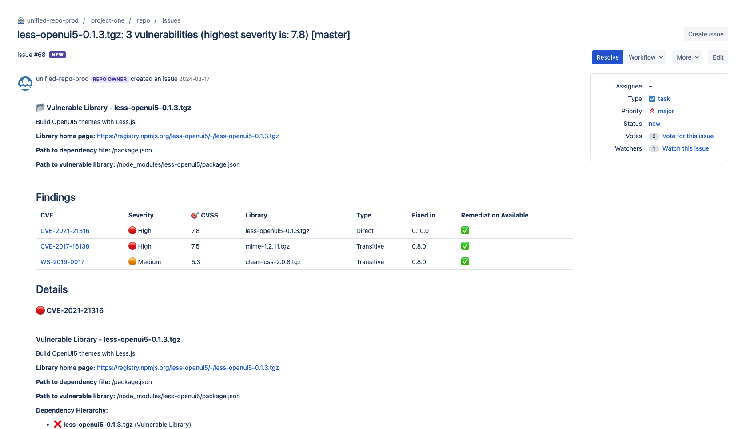Image resolution: width=746 pixels, height=429 pixels.
Task: Click the issue creation date 2024-03-17
Action: click(194, 79)
